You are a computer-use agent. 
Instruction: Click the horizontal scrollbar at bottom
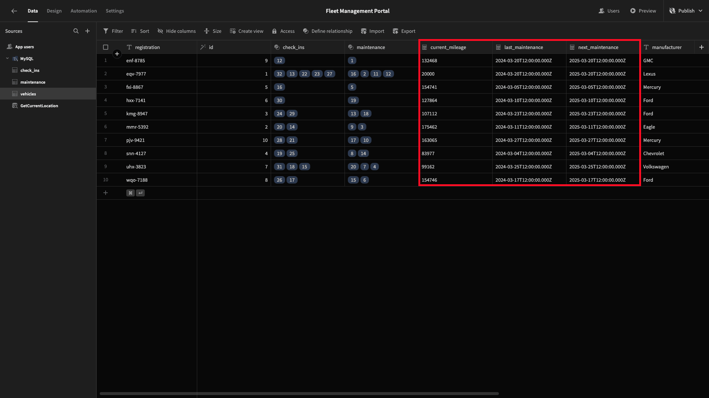299,394
